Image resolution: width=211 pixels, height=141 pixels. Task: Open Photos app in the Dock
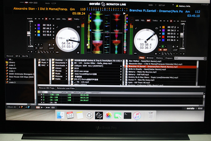click(x=109, y=116)
